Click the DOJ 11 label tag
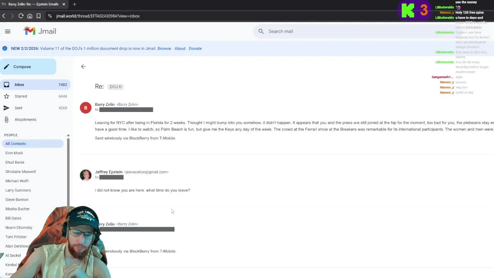The width and height of the screenshot is (494, 278). click(x=115, y=86)
